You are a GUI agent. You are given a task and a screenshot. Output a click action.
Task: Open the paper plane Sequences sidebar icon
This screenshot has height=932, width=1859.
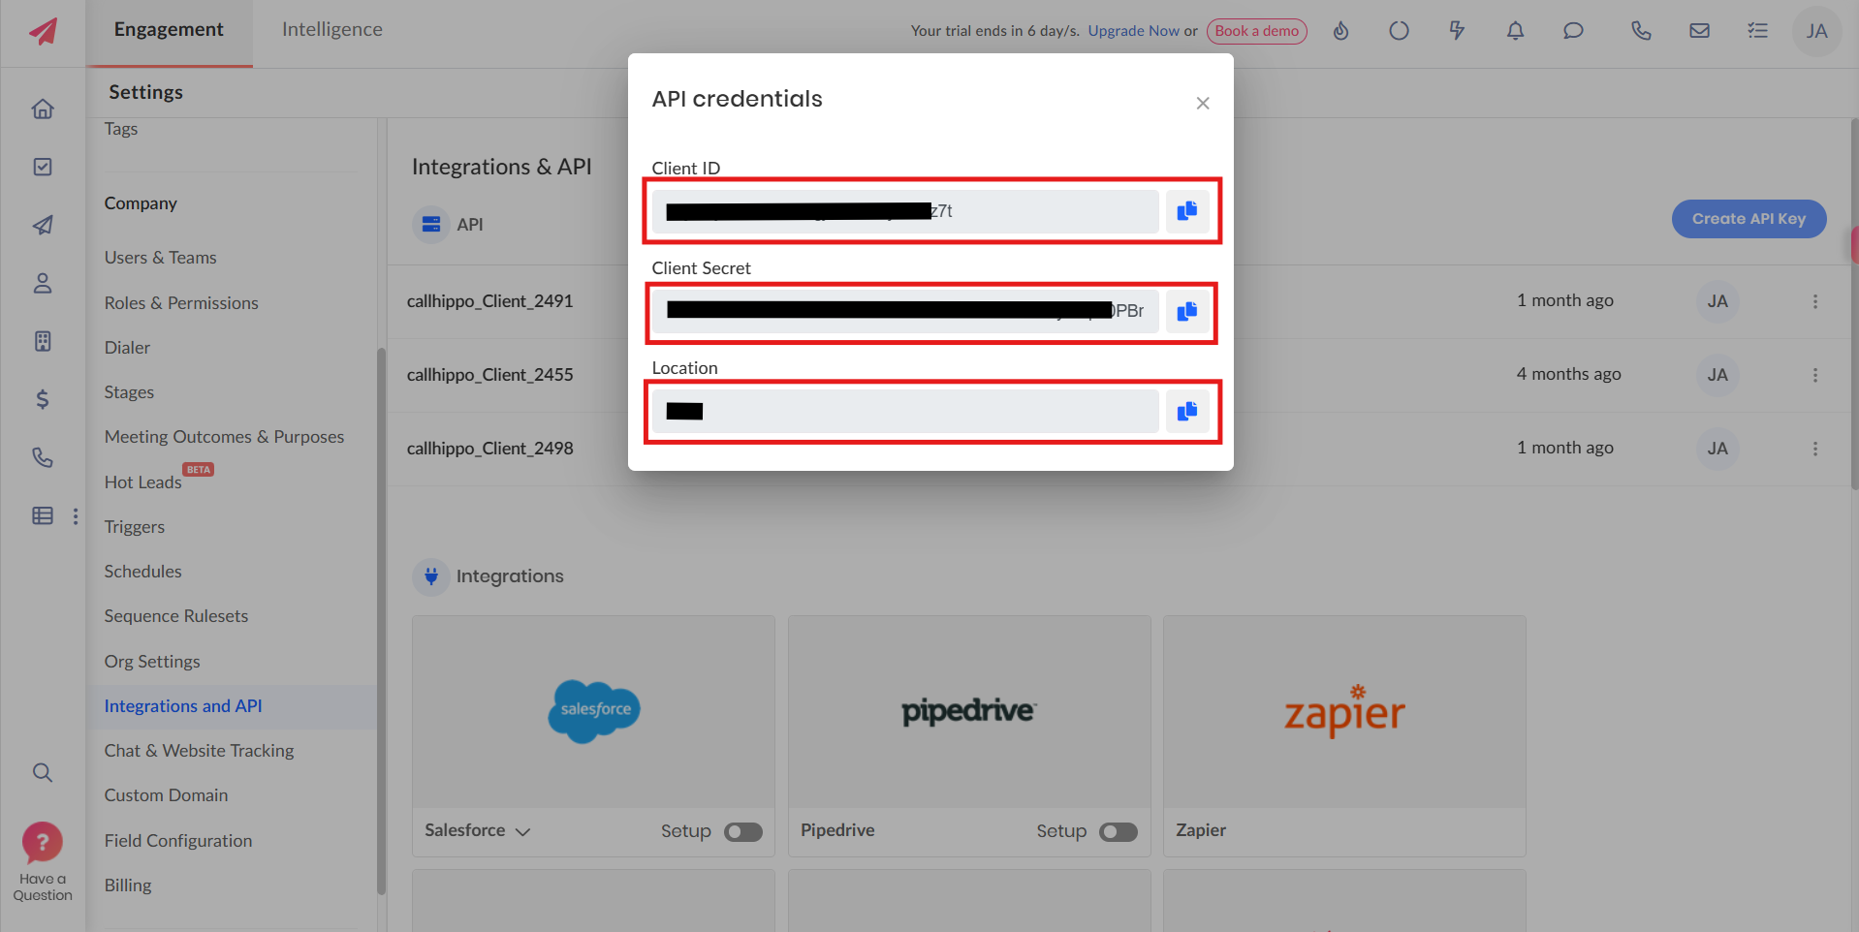click(x=43, y=225)
